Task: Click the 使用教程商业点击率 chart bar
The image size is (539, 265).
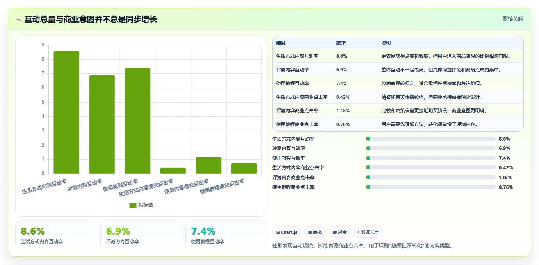Action: coord(244,168)
